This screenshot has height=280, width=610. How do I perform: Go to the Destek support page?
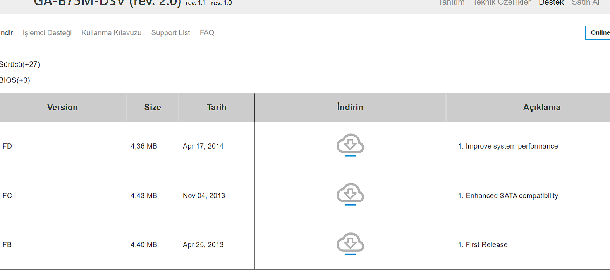(551, 3)
